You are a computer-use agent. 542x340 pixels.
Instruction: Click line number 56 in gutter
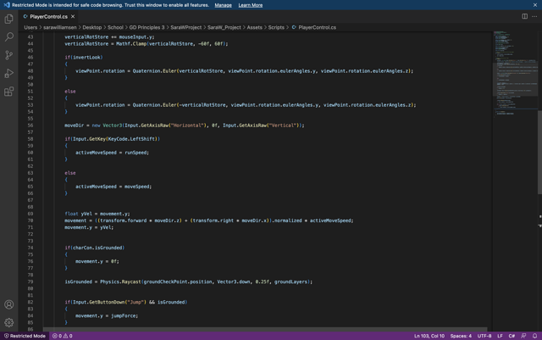click(30, 125)
